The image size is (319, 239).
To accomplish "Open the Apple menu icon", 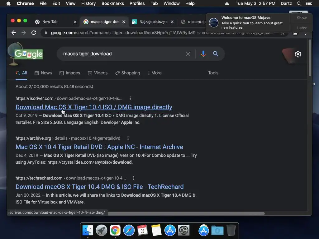I will pyautogui.click(x=8, y=3).
